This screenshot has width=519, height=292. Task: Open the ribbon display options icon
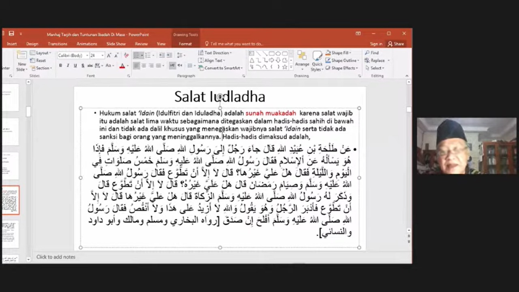[x=358, y=34]
